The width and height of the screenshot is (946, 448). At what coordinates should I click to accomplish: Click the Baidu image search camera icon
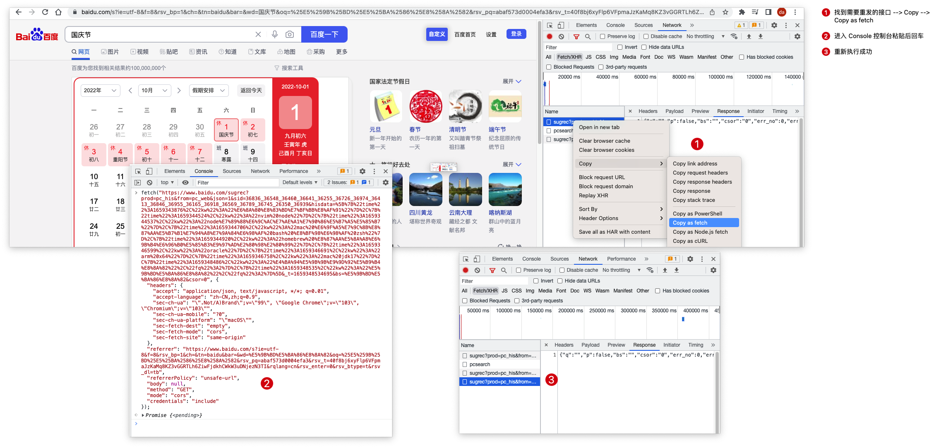[290, 34]
